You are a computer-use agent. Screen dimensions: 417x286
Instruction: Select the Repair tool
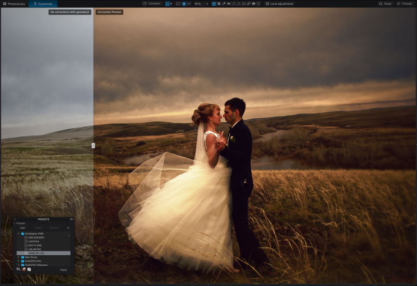(248, 4)
